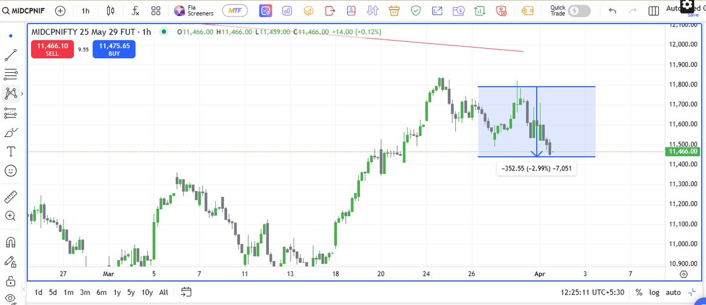Select the brush drawing tool
Screen dimensions: 706x305
click(x=11, y=132)
